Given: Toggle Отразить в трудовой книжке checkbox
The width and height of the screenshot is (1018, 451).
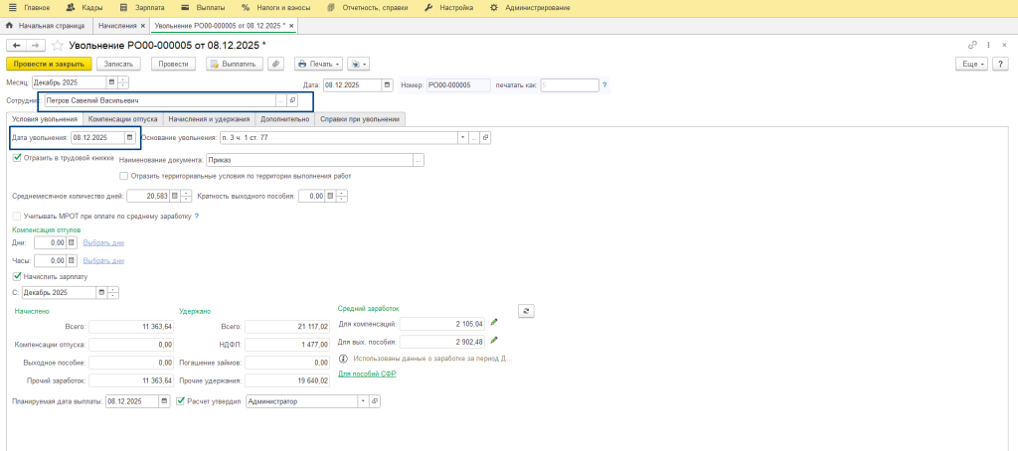Looking at the screenshot, I should (x=16, y=157).
